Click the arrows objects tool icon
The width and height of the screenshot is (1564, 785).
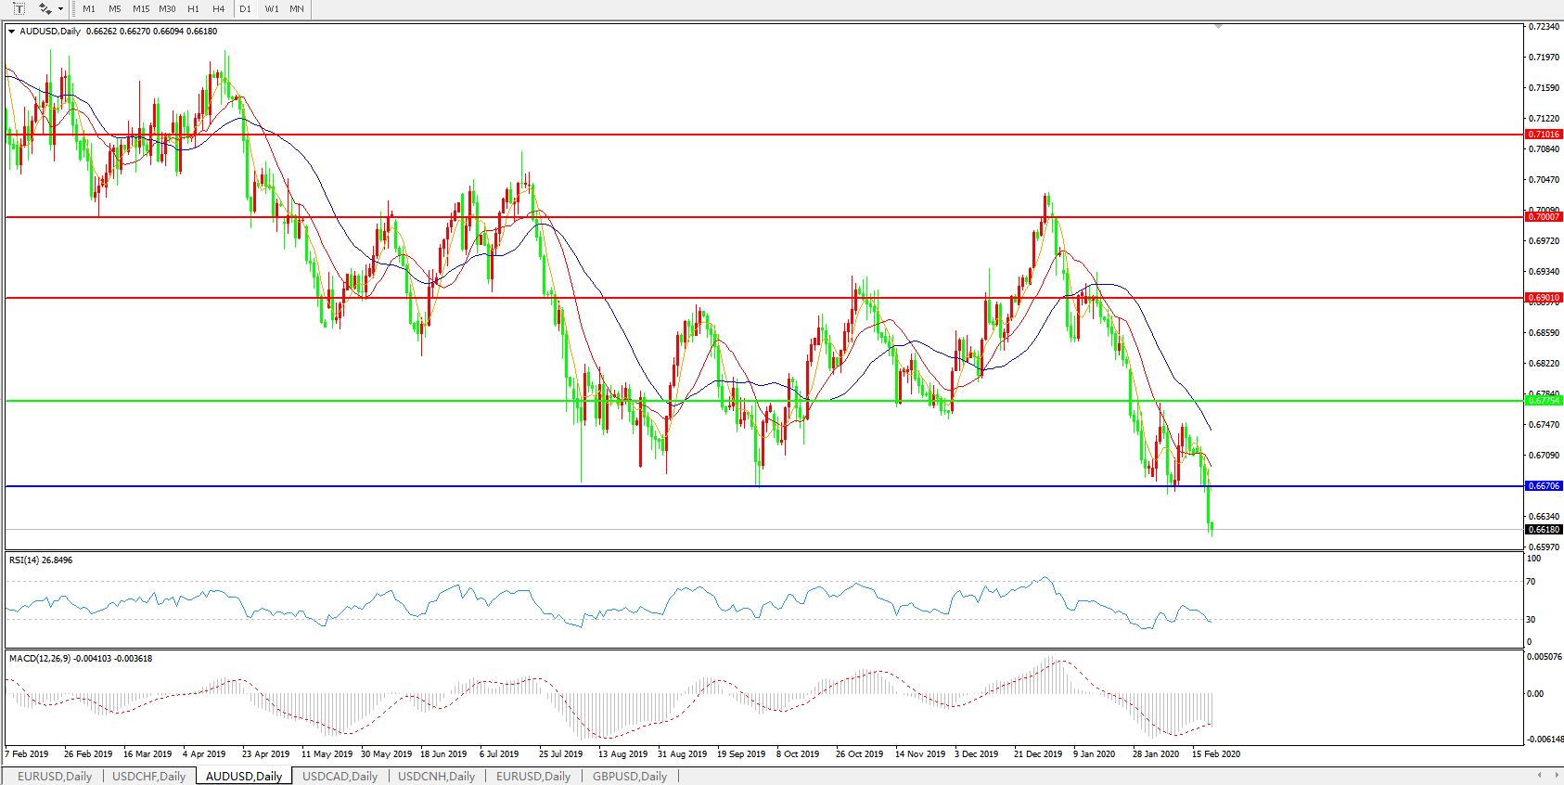[45, 8]
